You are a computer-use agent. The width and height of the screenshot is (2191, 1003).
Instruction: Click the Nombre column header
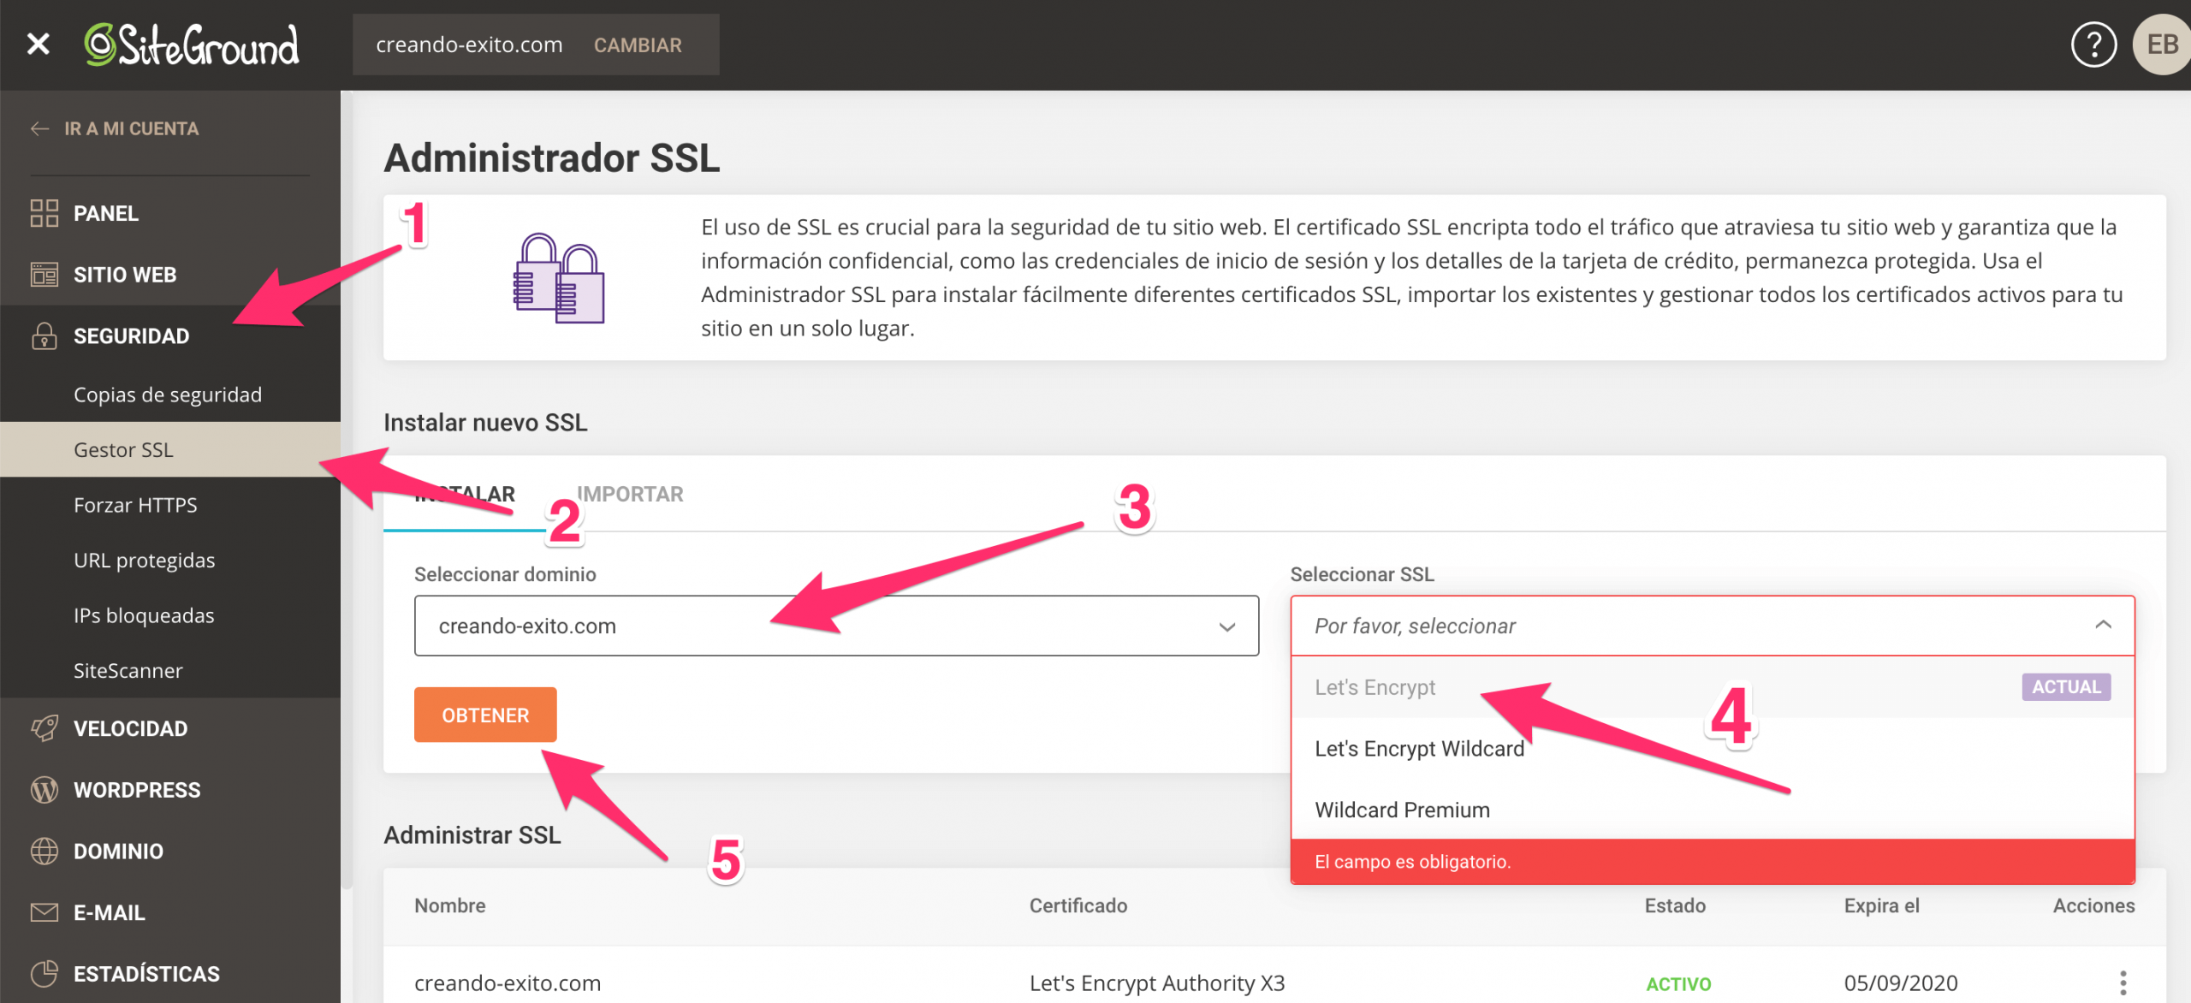(449, 905)
